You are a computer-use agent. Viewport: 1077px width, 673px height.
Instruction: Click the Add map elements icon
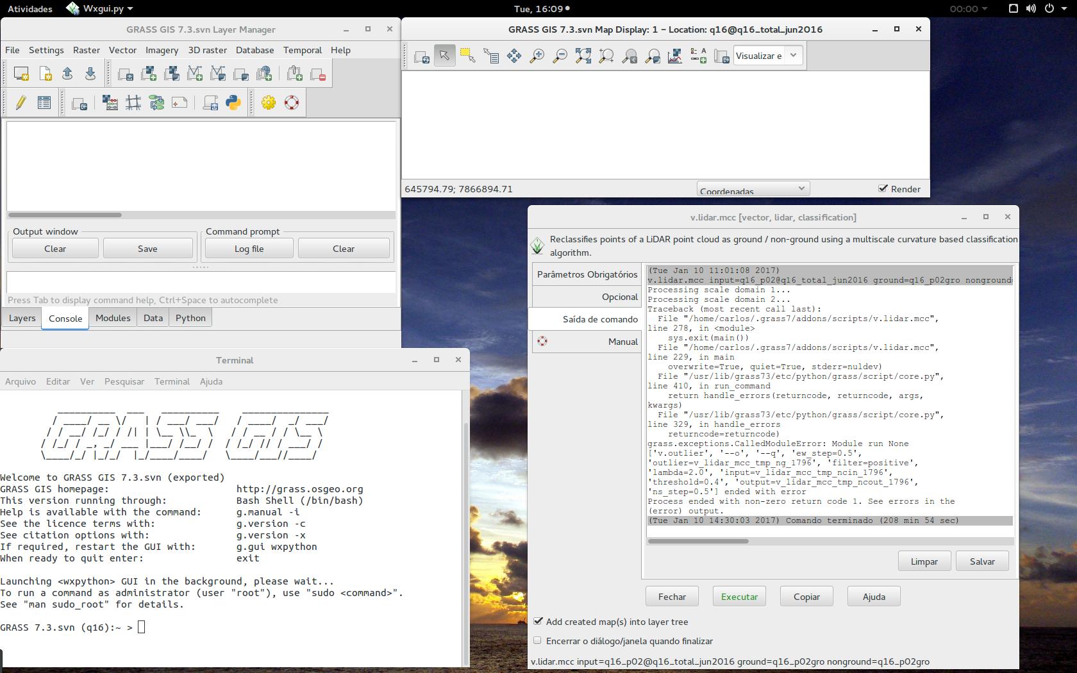tap(699, 56)
